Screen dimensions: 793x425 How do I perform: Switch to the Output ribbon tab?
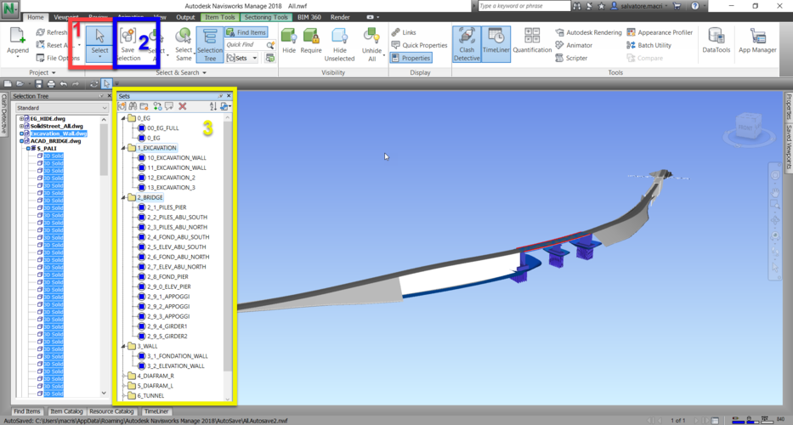(x=185, y=17)
